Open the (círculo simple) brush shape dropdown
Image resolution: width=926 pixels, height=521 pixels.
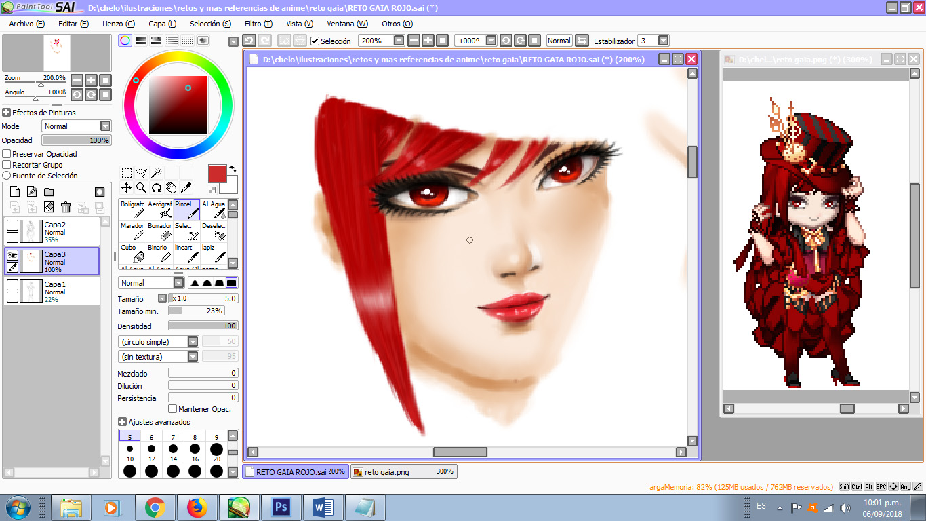[x=193, y=342]
